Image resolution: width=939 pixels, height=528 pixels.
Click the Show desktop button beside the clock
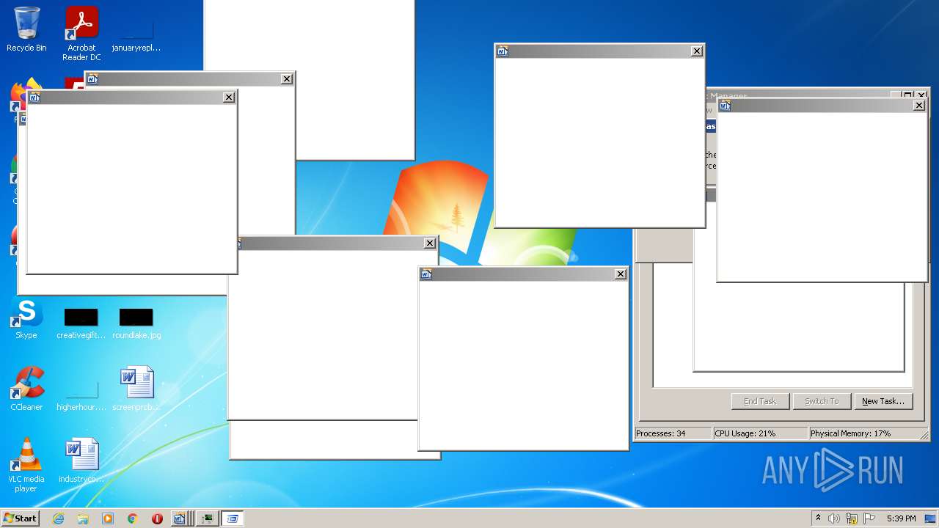tap(931, 518)
